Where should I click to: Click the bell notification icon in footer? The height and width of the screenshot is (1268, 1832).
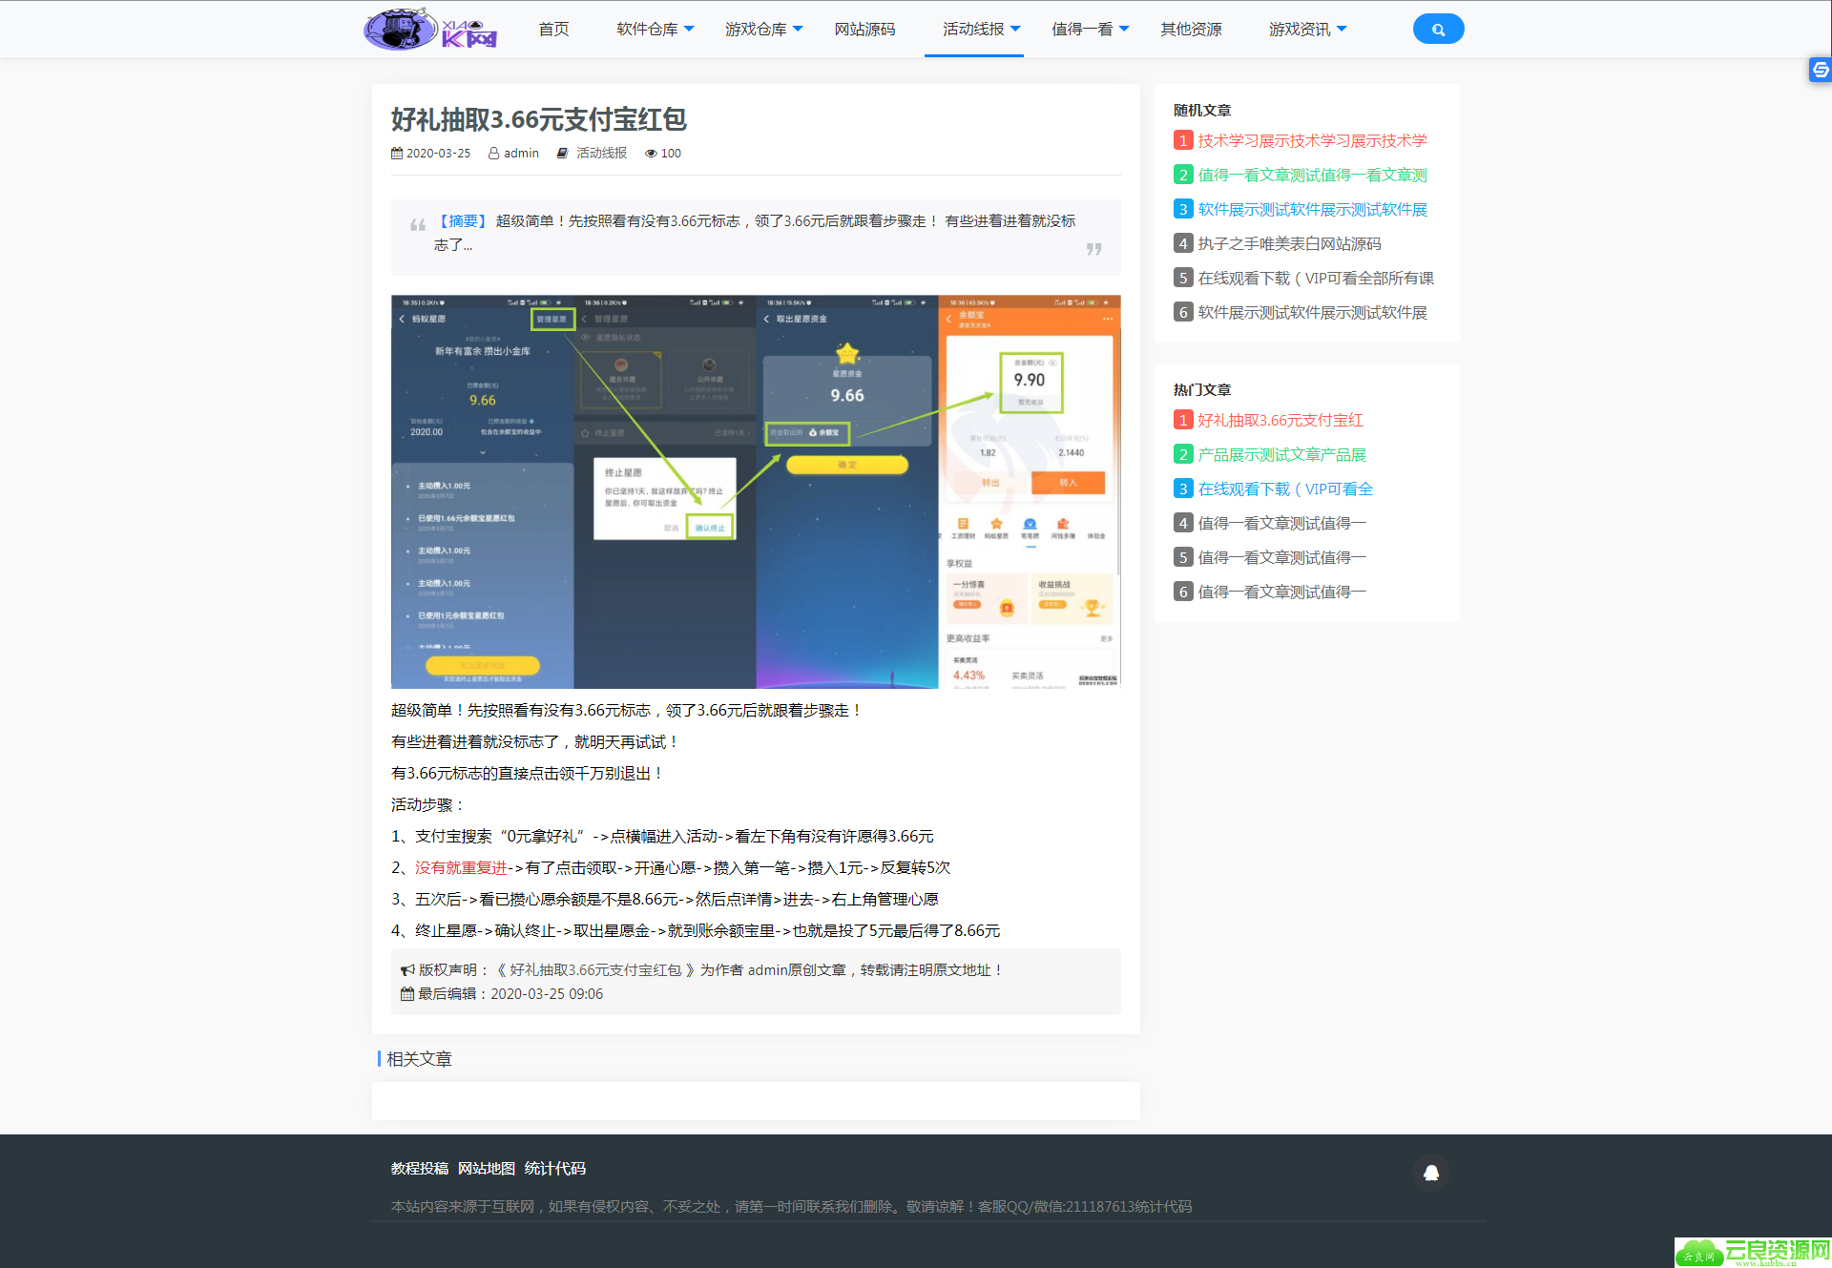[1430, 1173]
